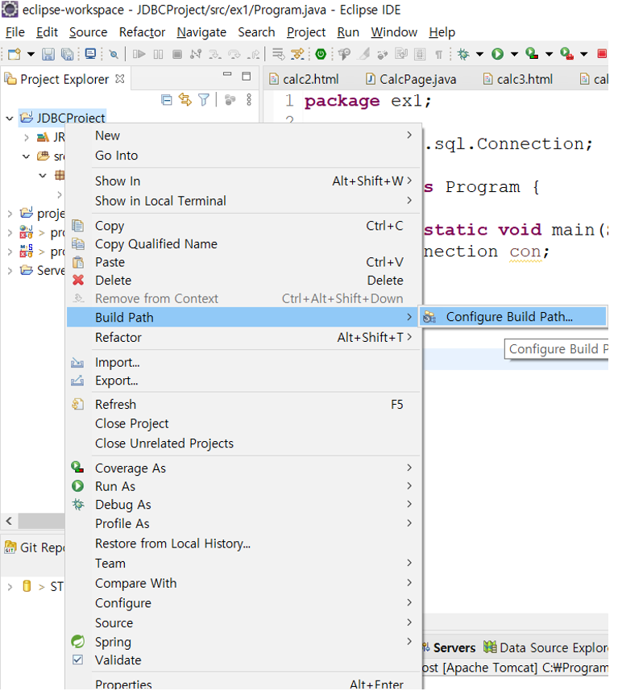Click the Terminate stop square toolbar icon
Viewport: 618px width, 691px height.
177,54
